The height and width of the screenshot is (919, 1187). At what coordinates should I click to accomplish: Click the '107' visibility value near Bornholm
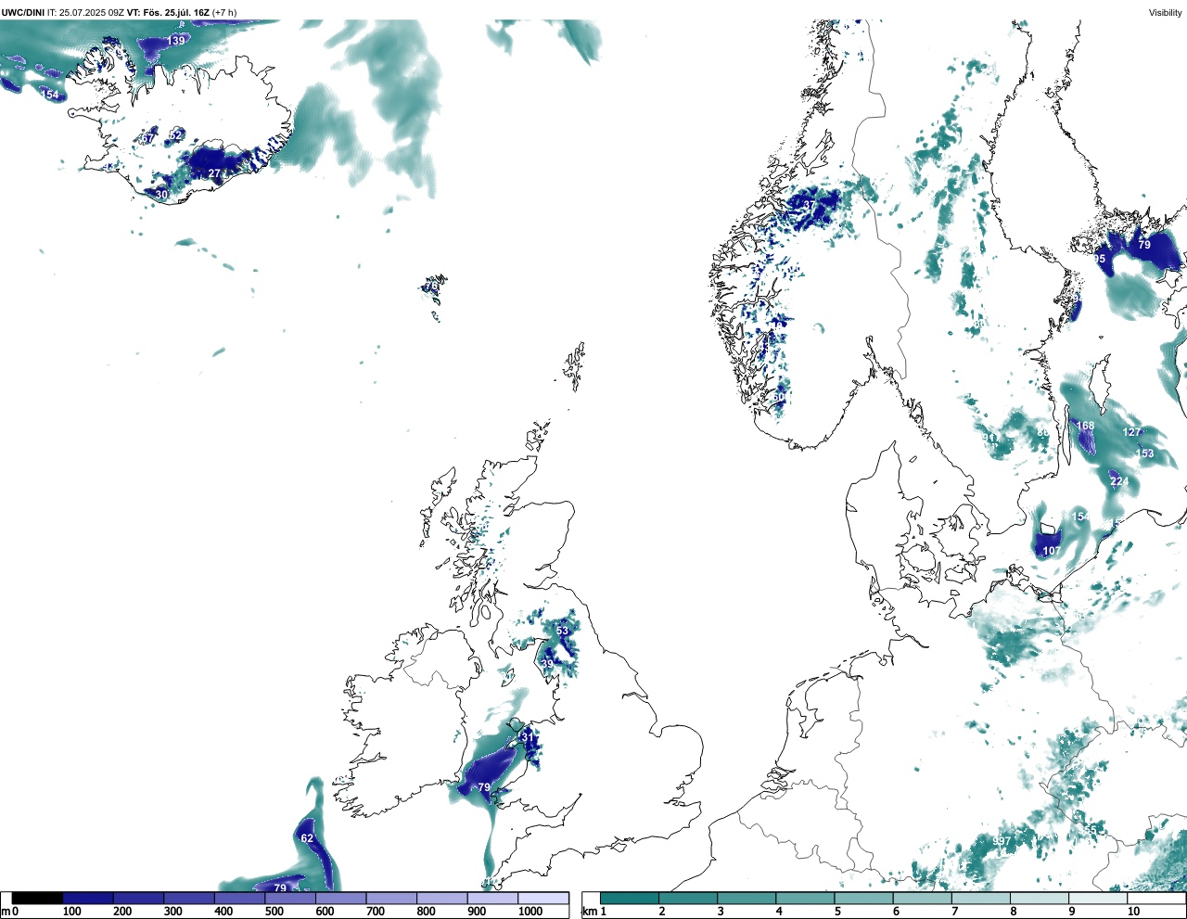coord(1052,551)
